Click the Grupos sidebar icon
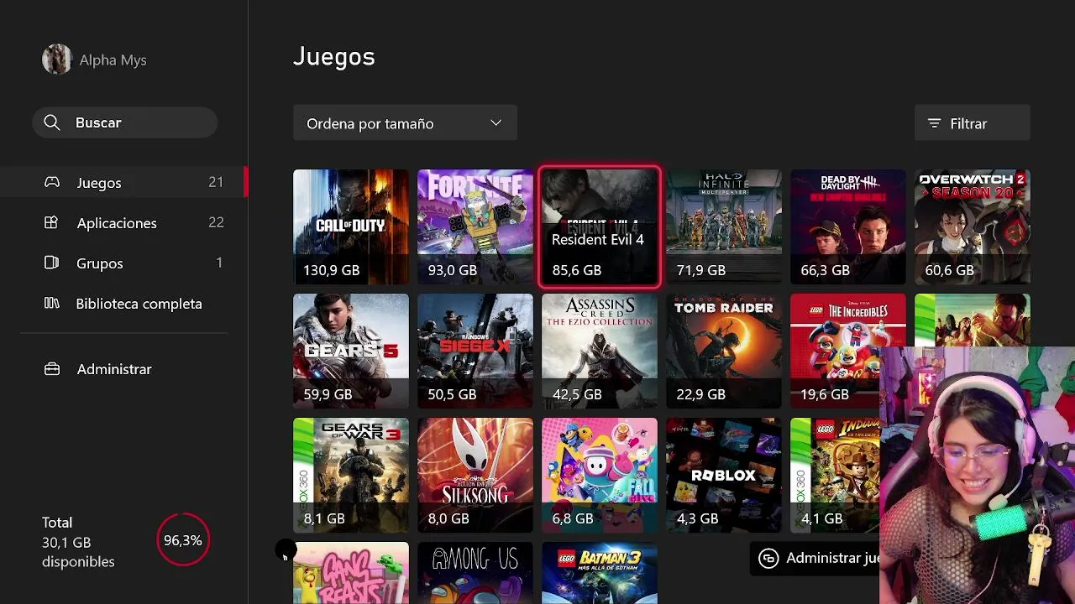The height and width of the screenshot is (604, 1075). (x=51, y=263)
